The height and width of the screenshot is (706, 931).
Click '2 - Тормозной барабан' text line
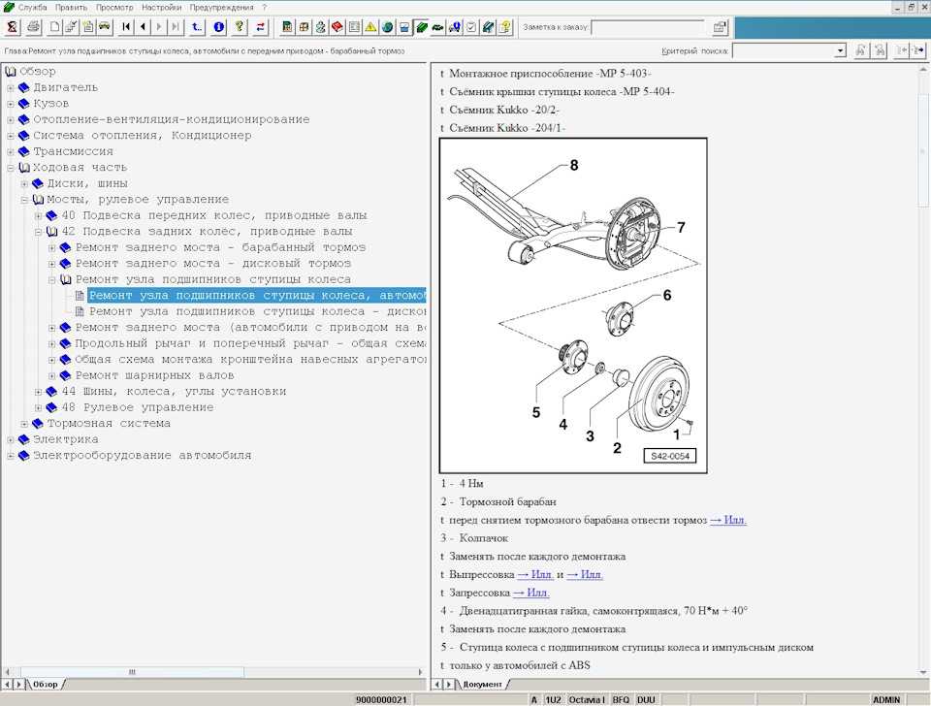pos(498,501)
